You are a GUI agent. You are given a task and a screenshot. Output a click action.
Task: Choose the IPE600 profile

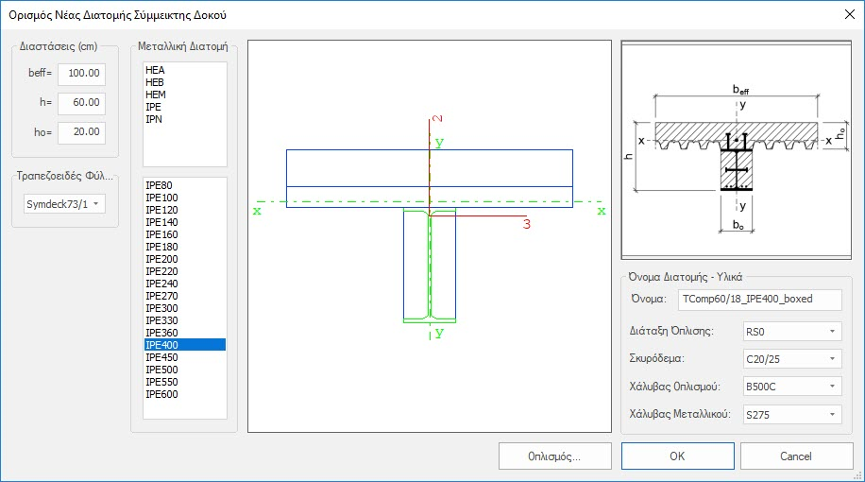point(161,394)
